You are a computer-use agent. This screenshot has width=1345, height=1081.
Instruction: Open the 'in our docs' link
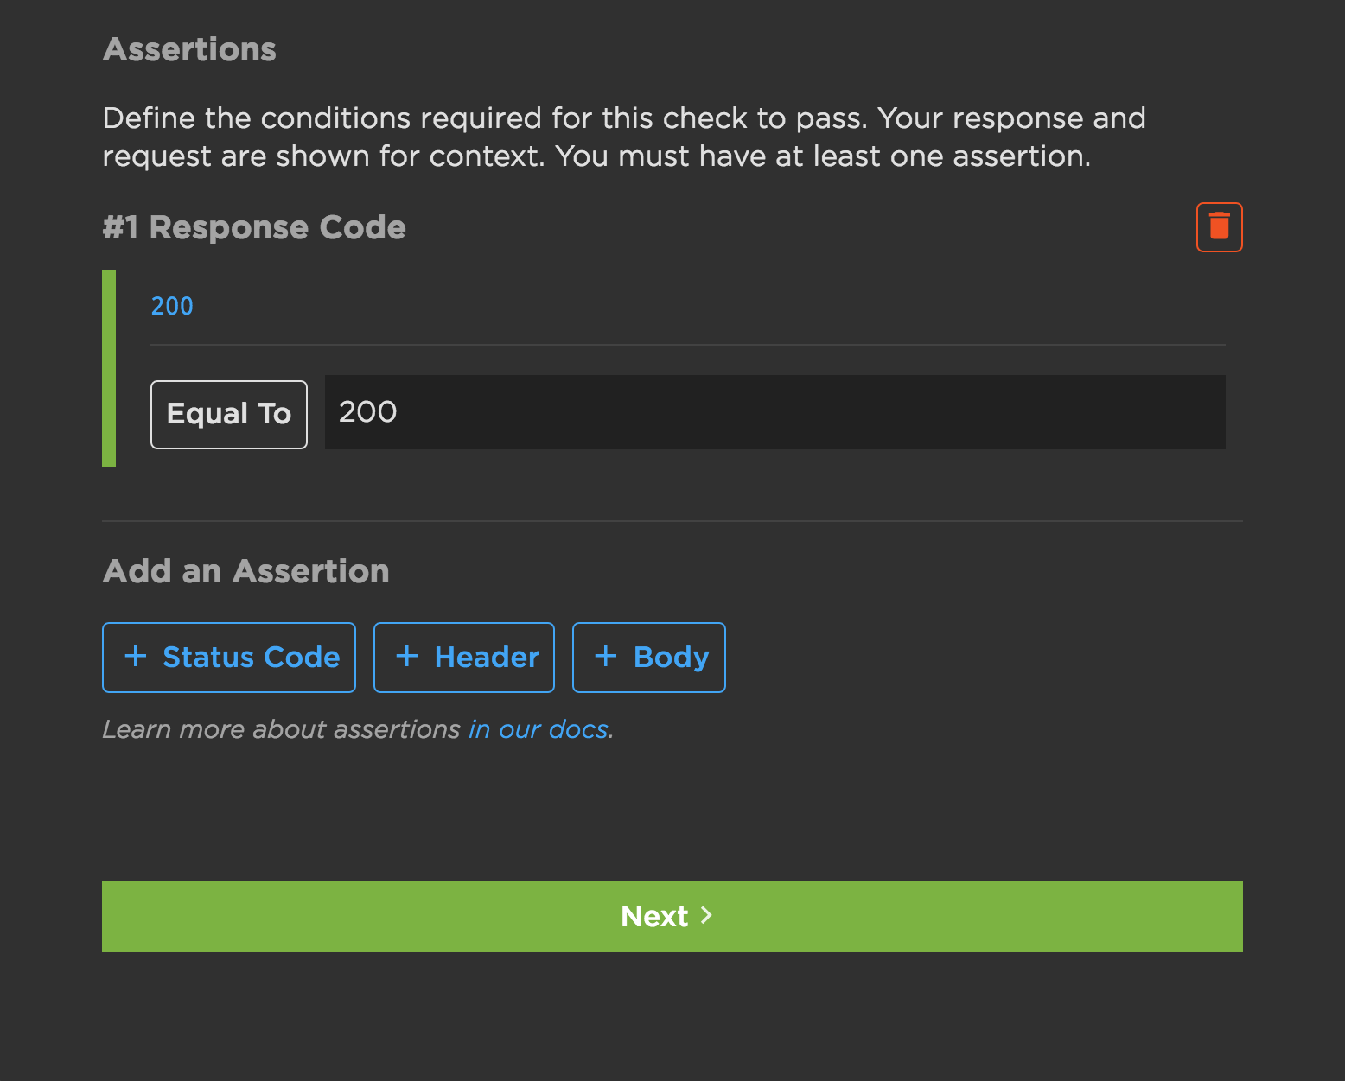(539, 729)
